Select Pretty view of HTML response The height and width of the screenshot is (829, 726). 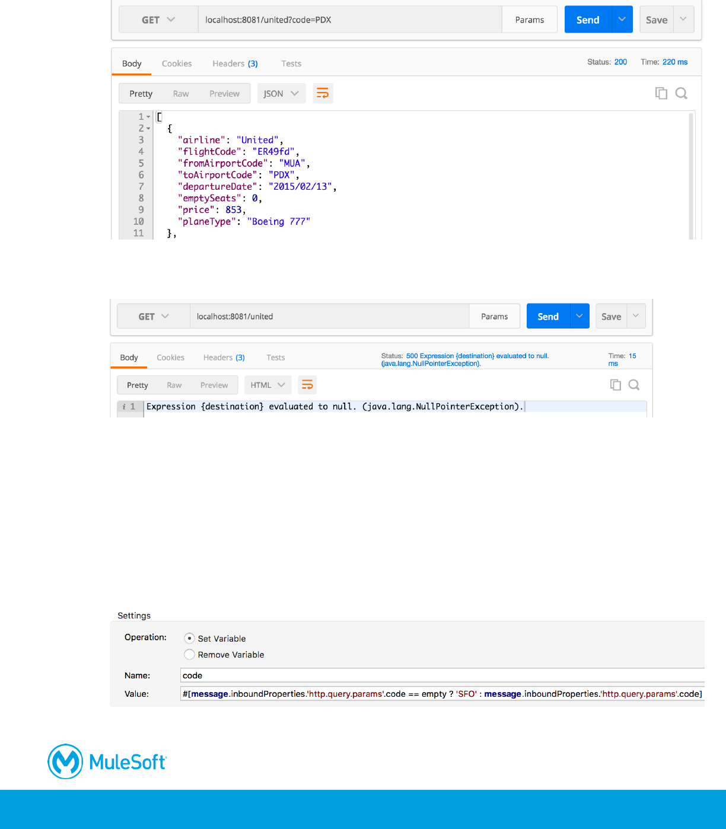click(x=137, y=385)
